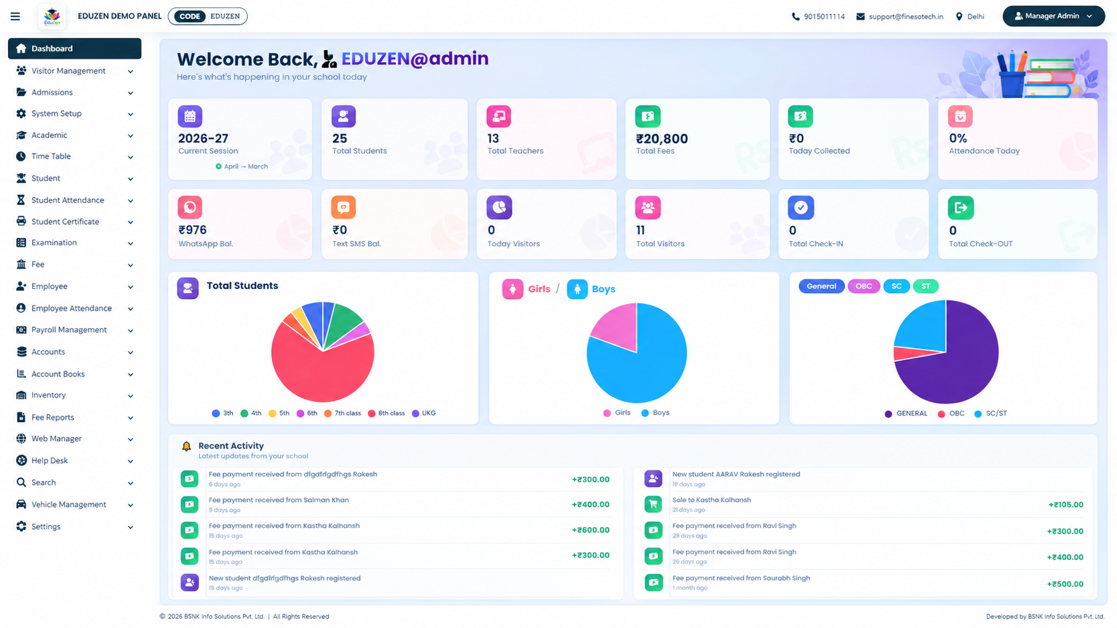Click the Text SMS Bal. card icon
The height and width of the screenshot is (628, 1117).
[343, 208]
